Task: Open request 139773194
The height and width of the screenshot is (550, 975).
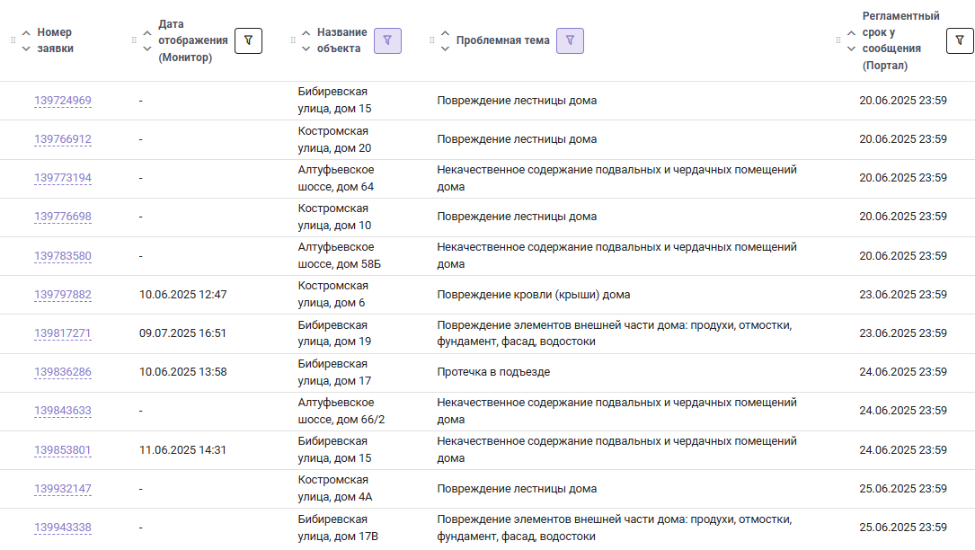Action: (63, 178)
